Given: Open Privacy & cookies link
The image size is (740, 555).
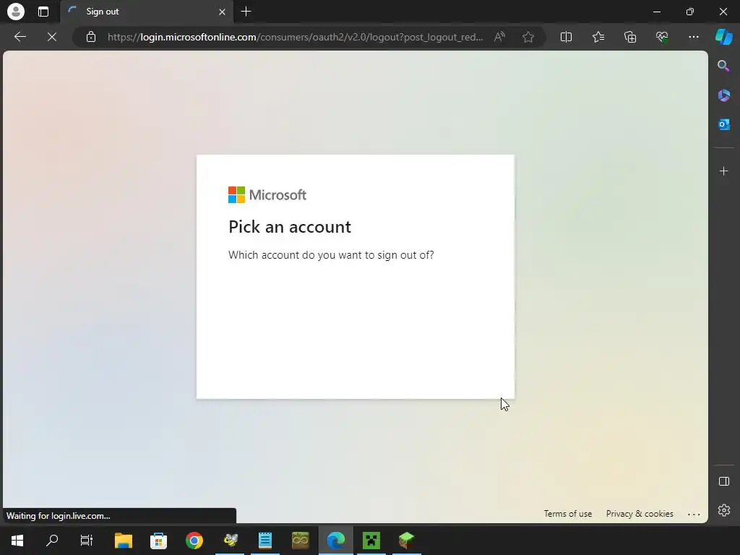Looking at the screenshot, I should (x=640, y=514).
